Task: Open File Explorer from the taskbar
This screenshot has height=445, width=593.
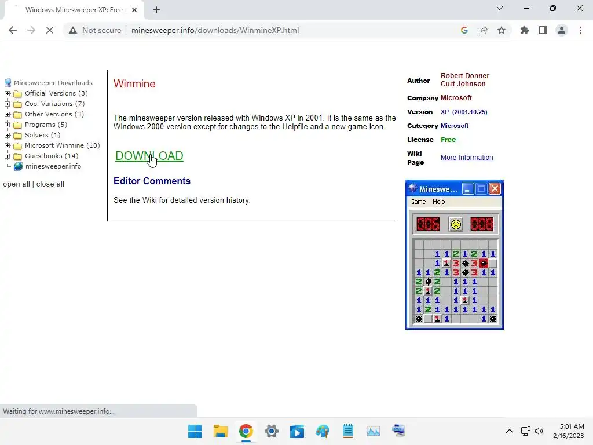Action: [x=221, y=431]
